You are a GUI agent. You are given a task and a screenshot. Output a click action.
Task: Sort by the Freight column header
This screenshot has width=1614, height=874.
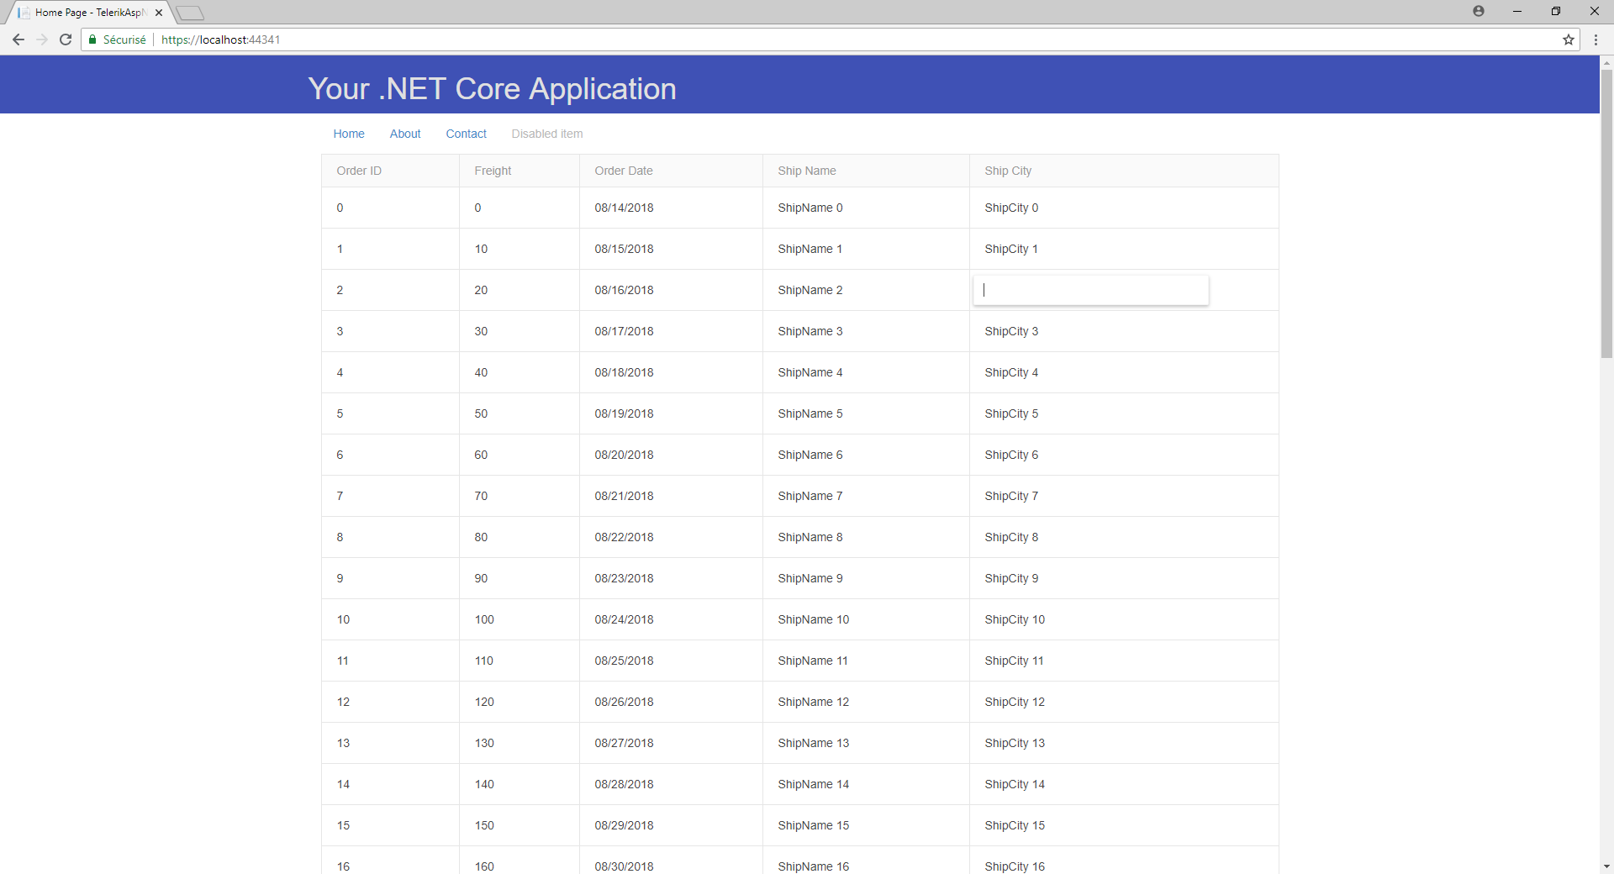point(493,171)
